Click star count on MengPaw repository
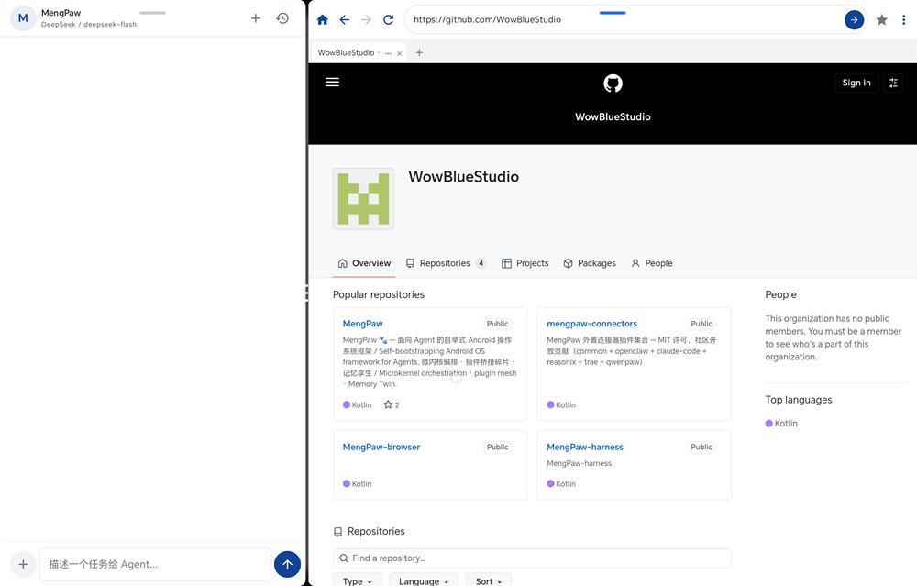The width and height of the screenshot is (917, 586). point(392,404)
